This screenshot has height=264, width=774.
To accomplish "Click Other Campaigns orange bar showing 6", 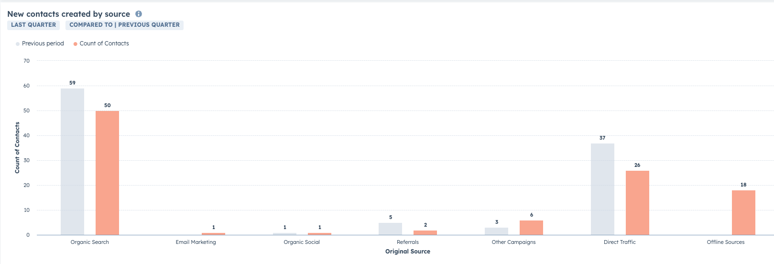I will 531,228.
